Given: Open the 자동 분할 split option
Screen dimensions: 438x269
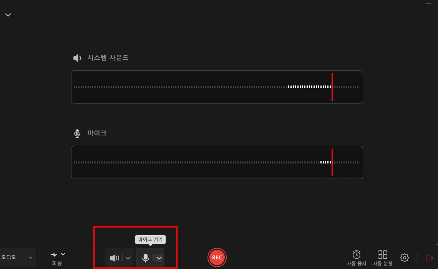Looking at the screenshot, I should point(382,258).
